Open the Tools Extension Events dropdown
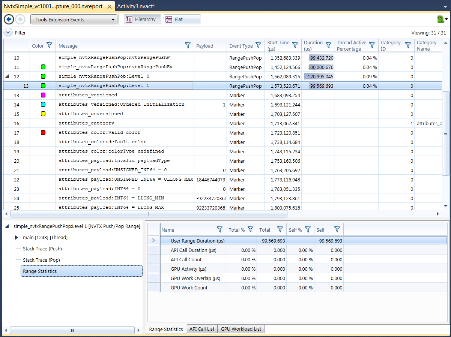Viewport: 451px width, 337px height. (x=74, y=19)
